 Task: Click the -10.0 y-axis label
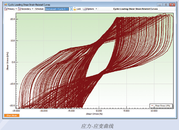click(x=12, y=84)
